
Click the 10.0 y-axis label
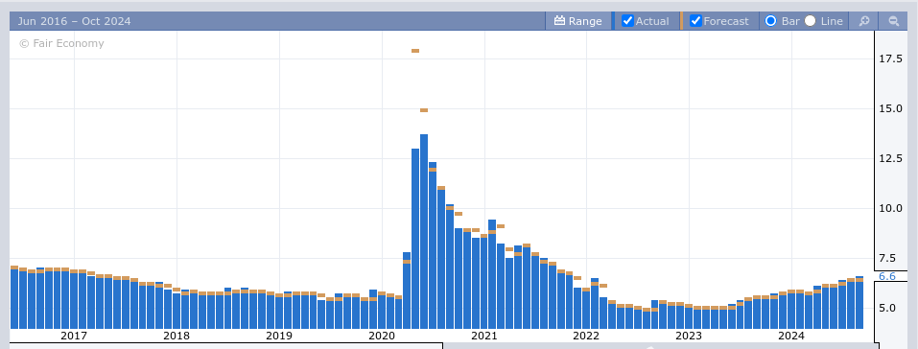pos(890,208)
